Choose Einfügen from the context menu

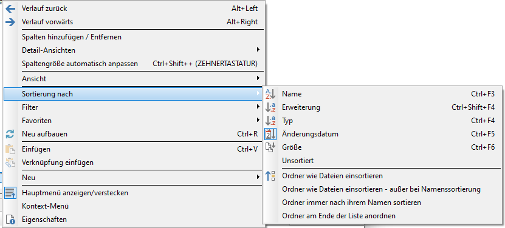tap(134, 149)
